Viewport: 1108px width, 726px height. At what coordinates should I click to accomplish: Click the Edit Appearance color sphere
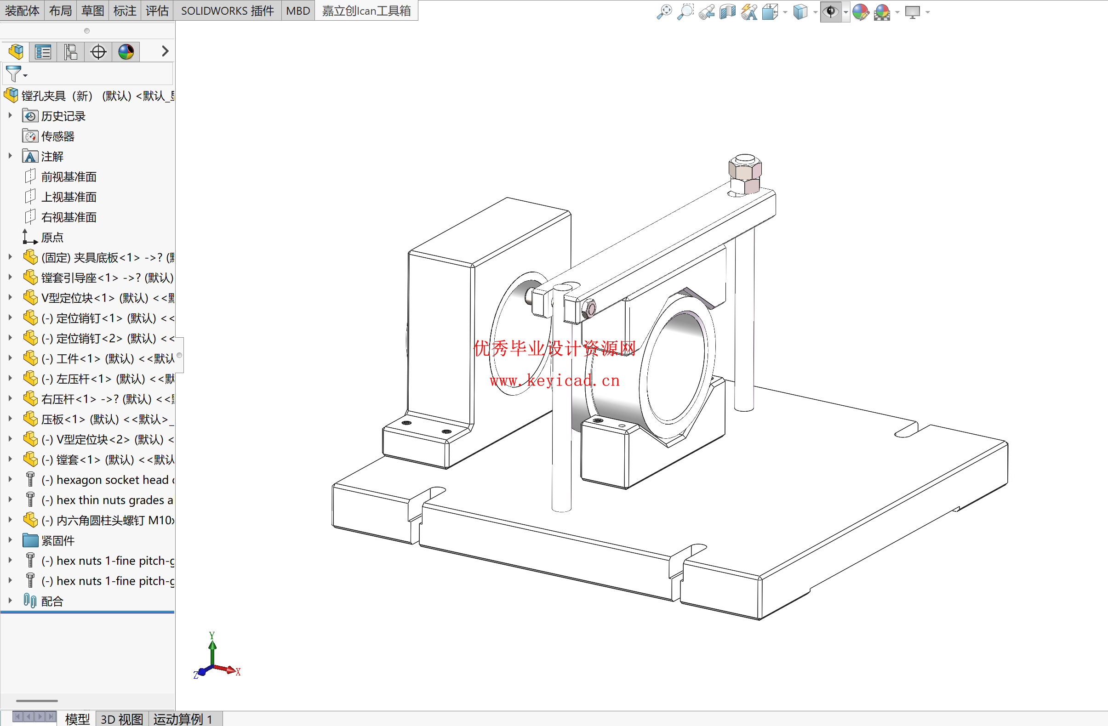(861, 11)
